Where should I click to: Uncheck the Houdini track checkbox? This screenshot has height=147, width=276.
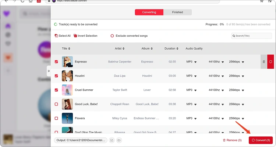56,76
